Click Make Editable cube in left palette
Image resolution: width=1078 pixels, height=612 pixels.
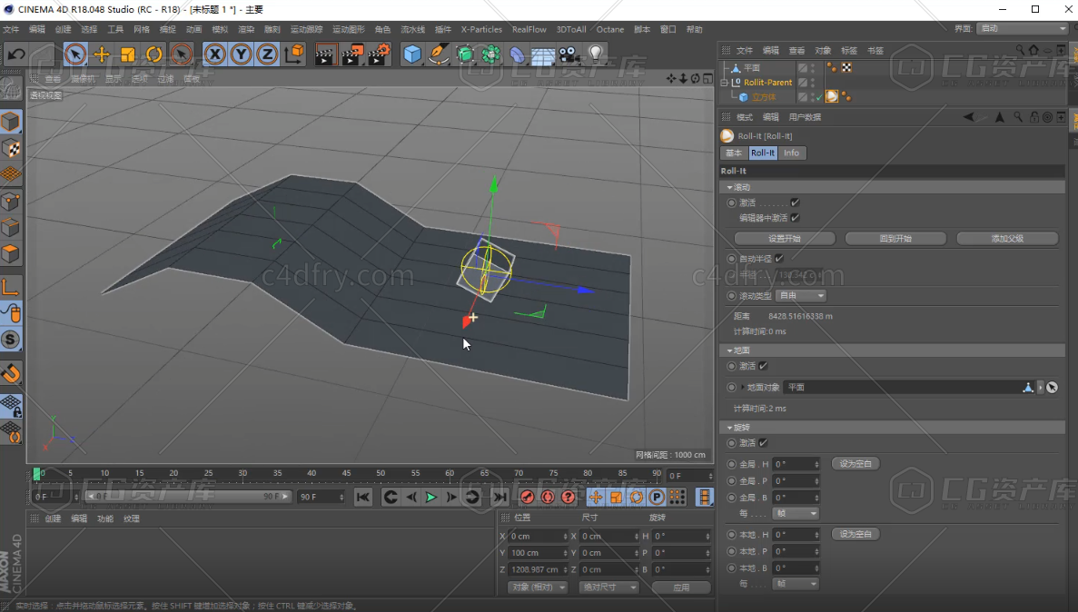pyautogui.click(x=10, y=123)
